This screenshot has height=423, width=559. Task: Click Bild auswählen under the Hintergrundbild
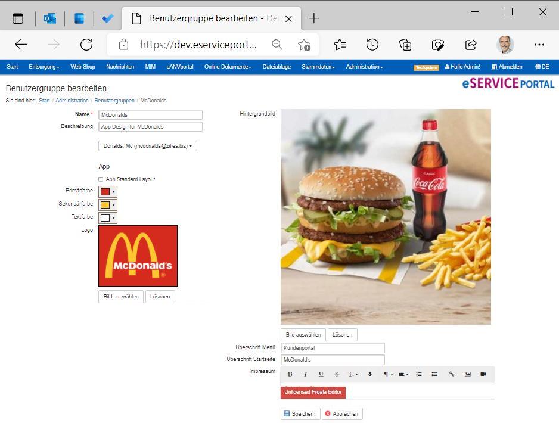(x=303, y=335)
